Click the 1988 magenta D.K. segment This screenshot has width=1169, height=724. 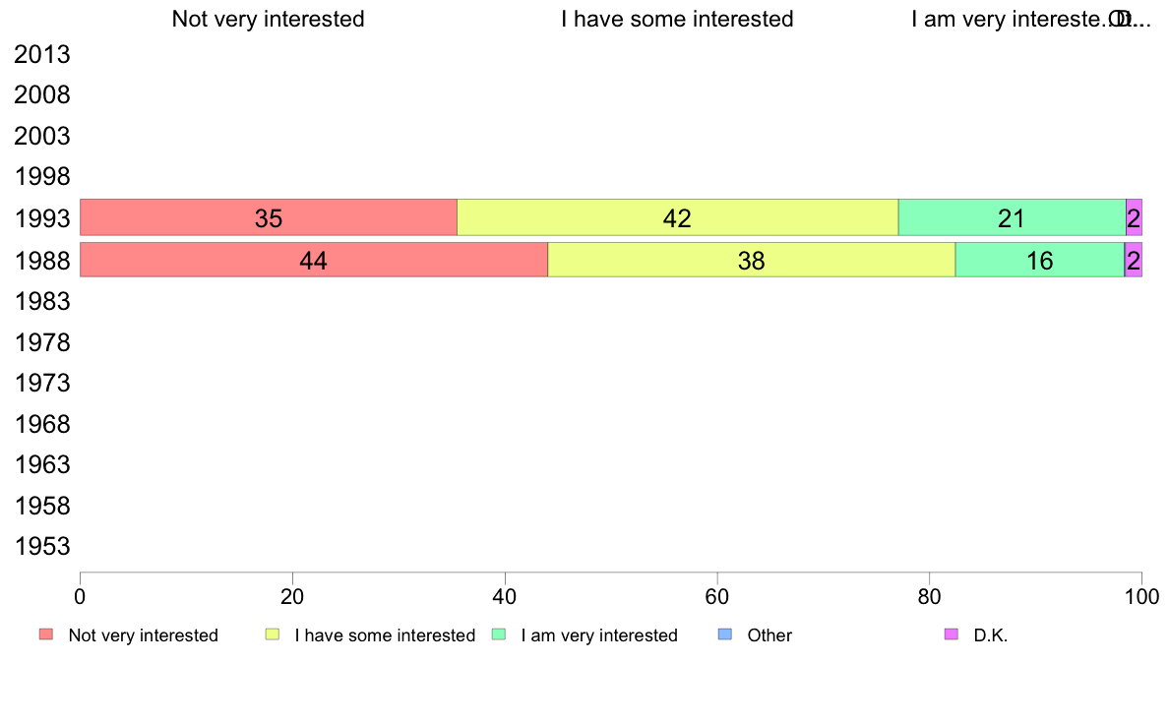[1134, 260]
